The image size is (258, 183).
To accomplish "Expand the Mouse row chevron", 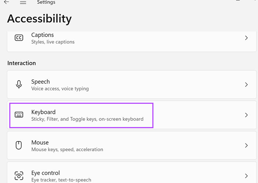I will coord(246,146).
